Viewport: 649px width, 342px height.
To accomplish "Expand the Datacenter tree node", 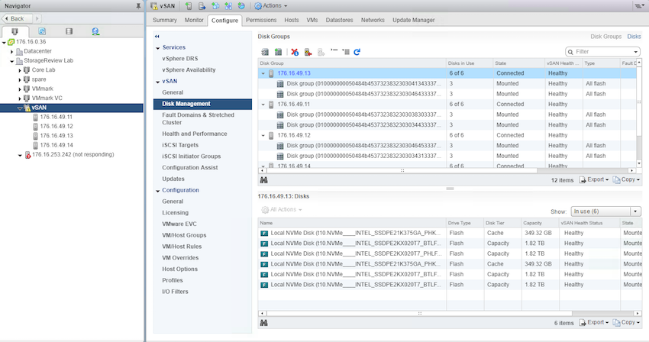I will (x=12, y=52).
